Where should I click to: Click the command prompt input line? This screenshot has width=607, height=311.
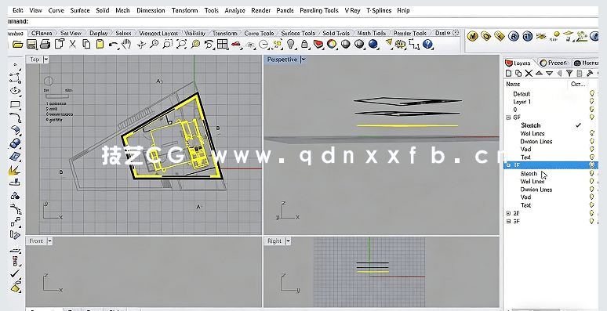click(x=303, y=22)
